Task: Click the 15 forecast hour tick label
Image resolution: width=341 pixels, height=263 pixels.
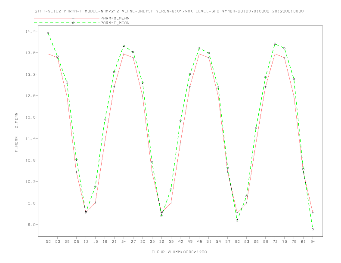Action: pyautogui.click(x=95, y=242)
